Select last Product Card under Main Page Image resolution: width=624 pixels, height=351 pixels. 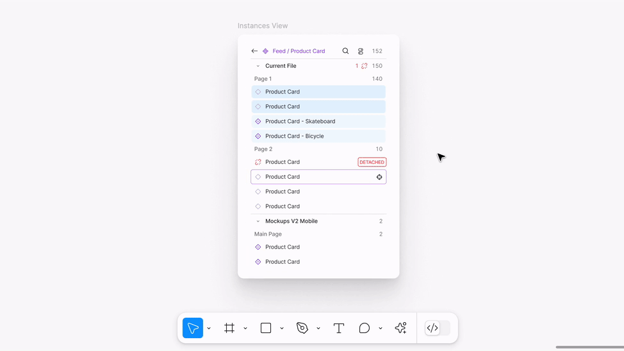[318, 262]
